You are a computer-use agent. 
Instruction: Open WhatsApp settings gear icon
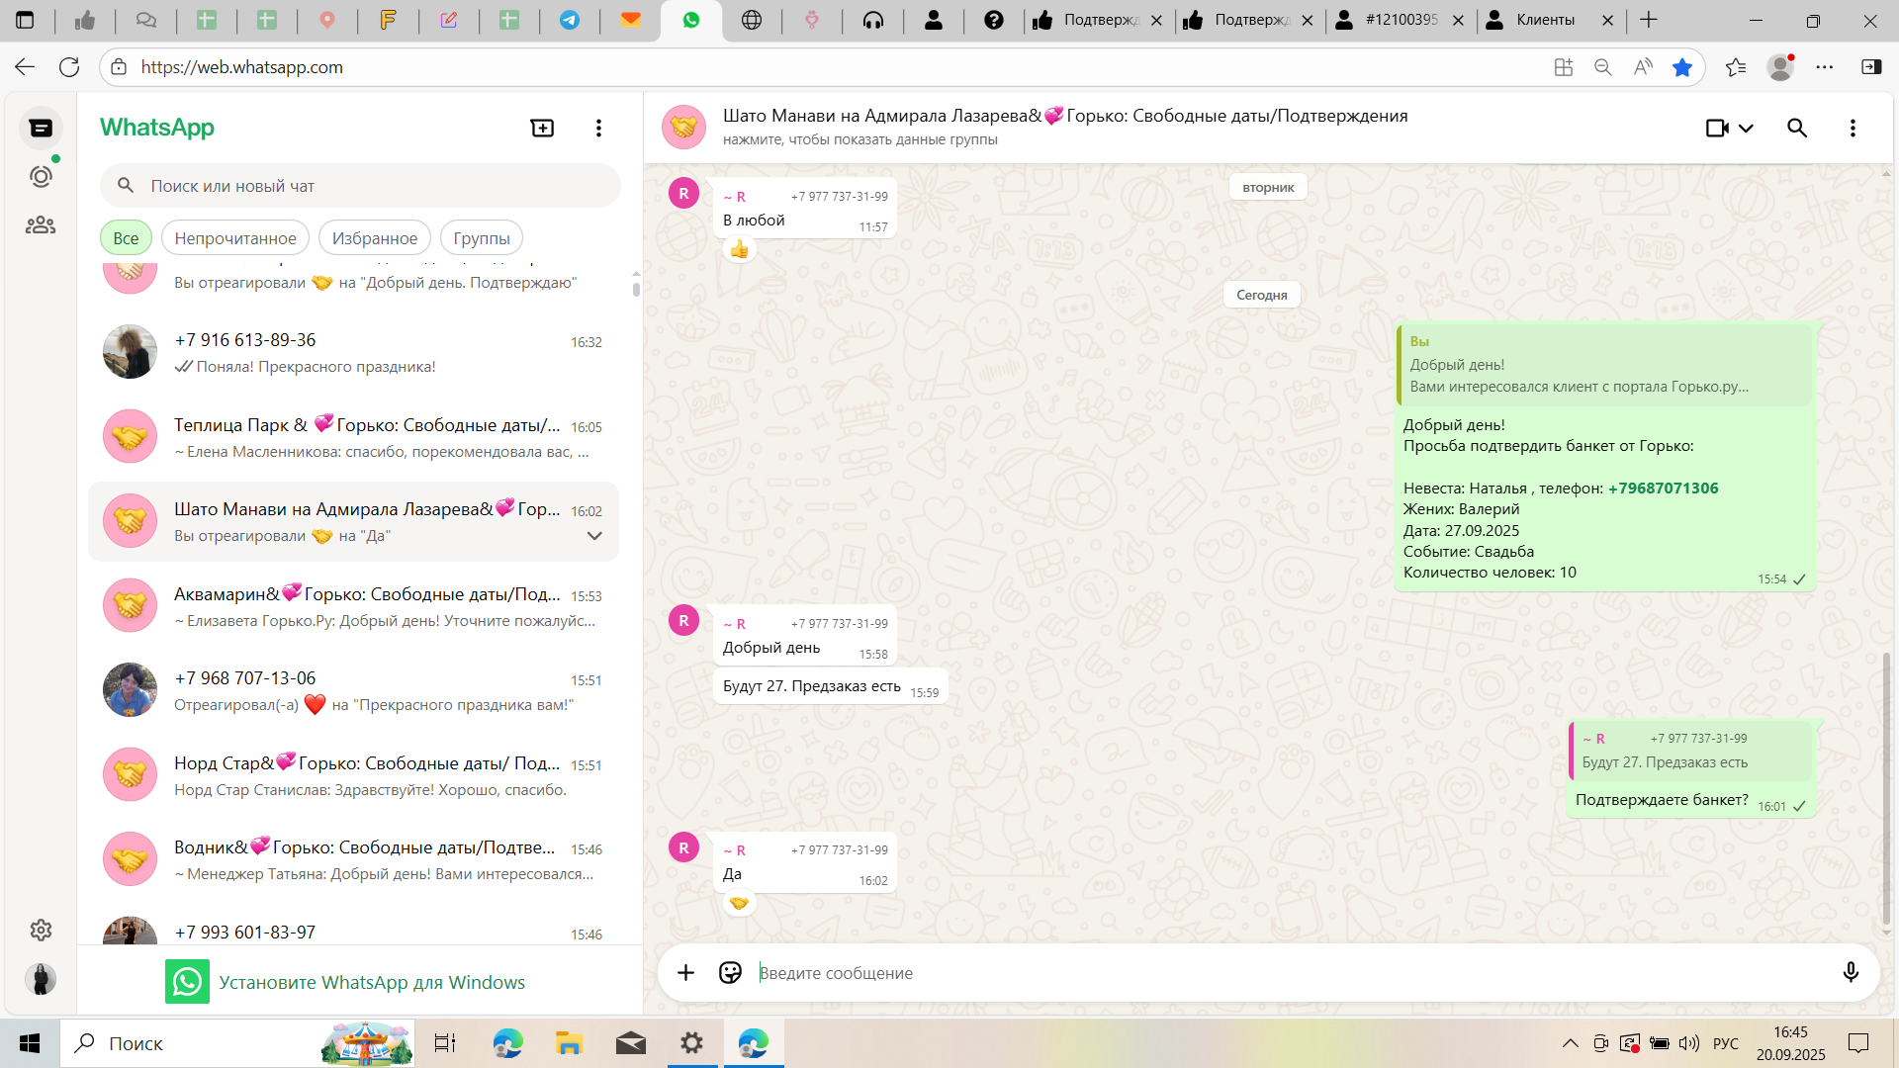(41, 930)
